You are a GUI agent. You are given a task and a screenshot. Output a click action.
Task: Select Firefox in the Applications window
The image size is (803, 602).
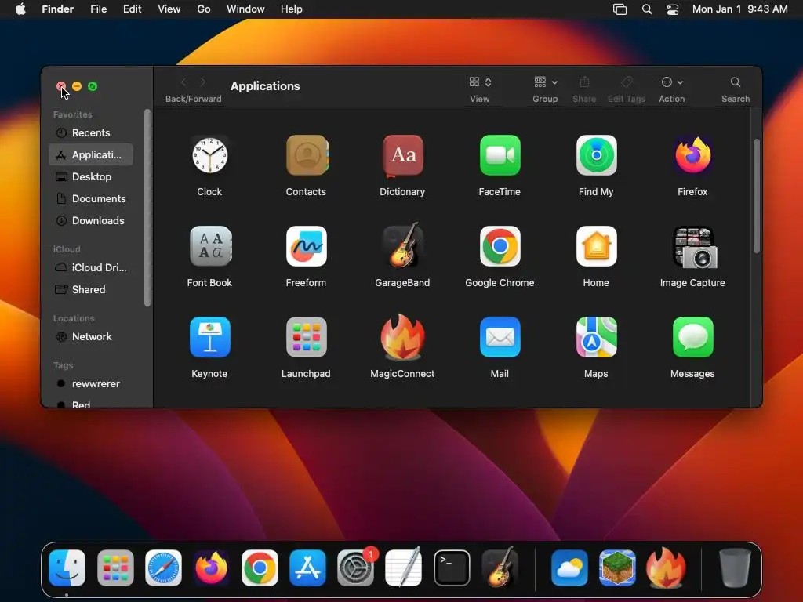coord(692,155)
